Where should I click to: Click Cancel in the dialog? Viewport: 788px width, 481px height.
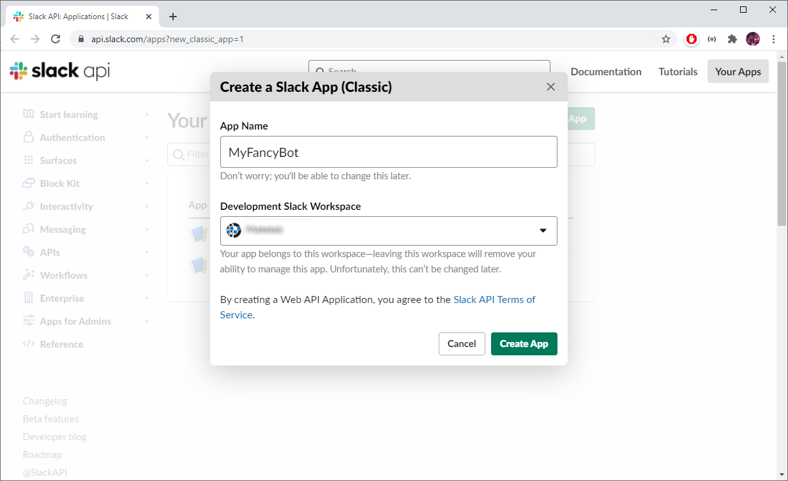(461, 344)
